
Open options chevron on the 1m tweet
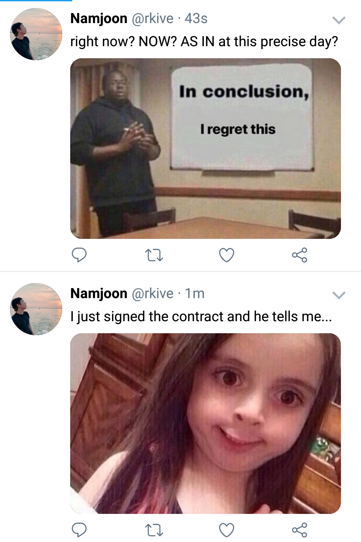click(x=339, y=295)
